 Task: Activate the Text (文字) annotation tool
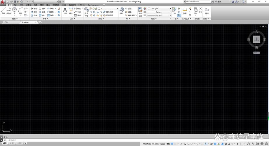(65, 11)
